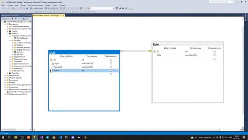Toggle Allow Nulls checkbox for Role ID

[214, 52]
